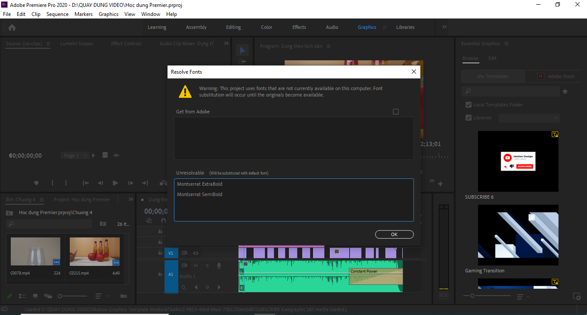The image size is (587, 315).
Task: Switch bin to Icon view
Action: click(x=35, y=296)
